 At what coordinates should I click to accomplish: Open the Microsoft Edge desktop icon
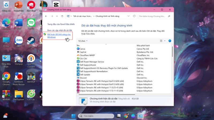pos(6,25)
